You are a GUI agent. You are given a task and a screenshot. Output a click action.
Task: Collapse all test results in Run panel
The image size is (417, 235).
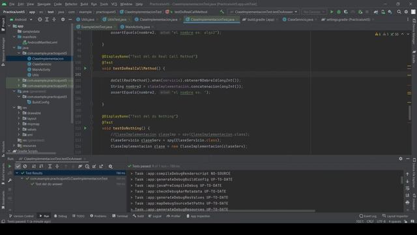(x=57, y=166)
